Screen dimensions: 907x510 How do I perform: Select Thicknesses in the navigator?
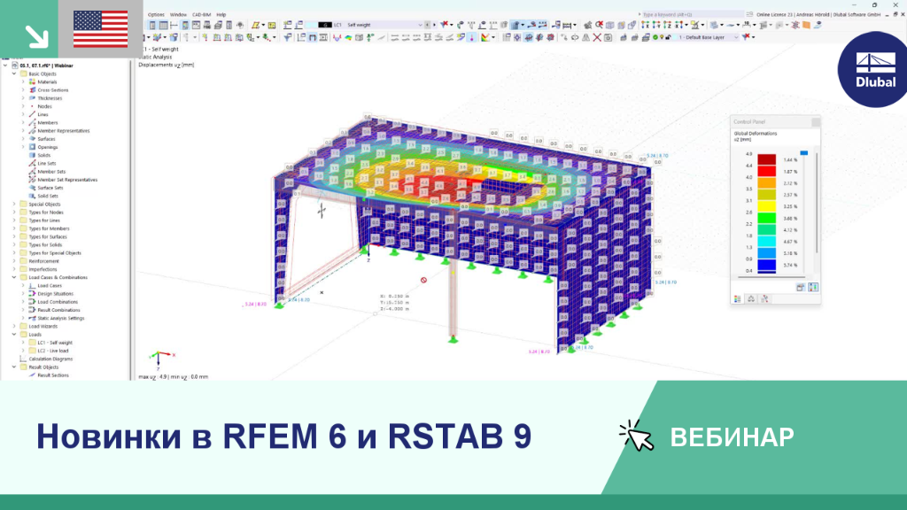point(50,98)
